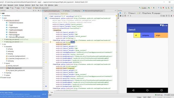Click the blue background color swatch in gutter
Viewport: 174px width, 98px height.
[46, 86]
